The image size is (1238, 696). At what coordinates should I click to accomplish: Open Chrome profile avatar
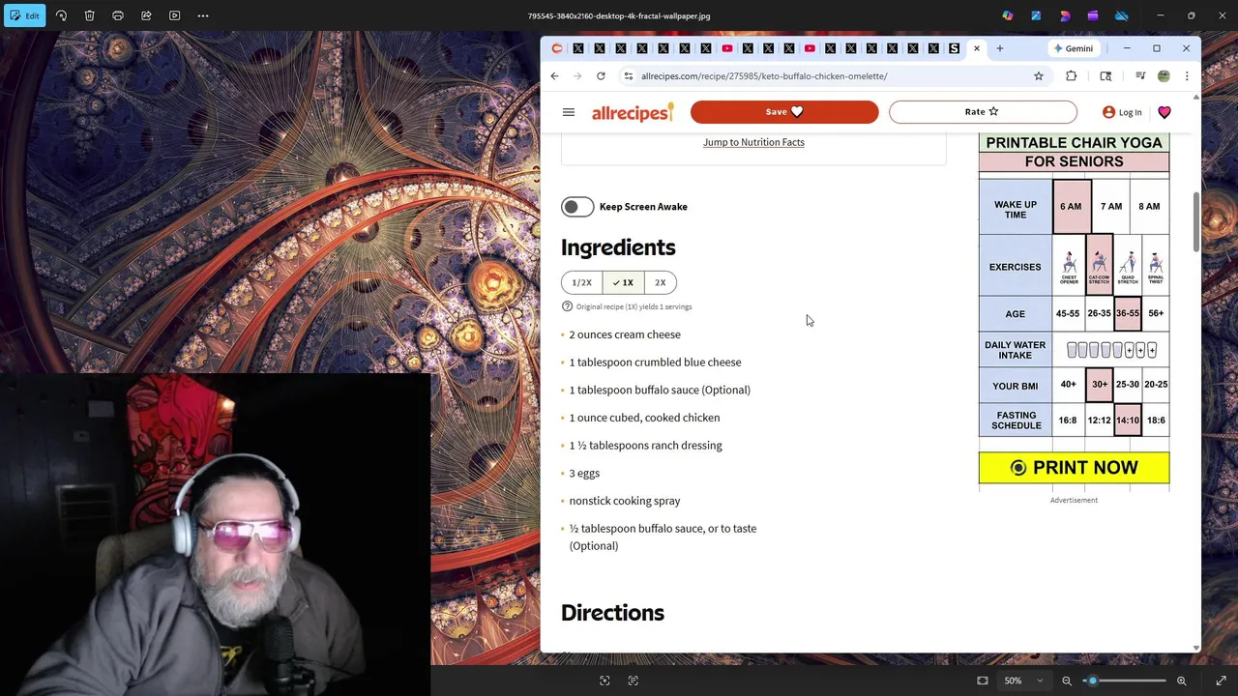1164,76
